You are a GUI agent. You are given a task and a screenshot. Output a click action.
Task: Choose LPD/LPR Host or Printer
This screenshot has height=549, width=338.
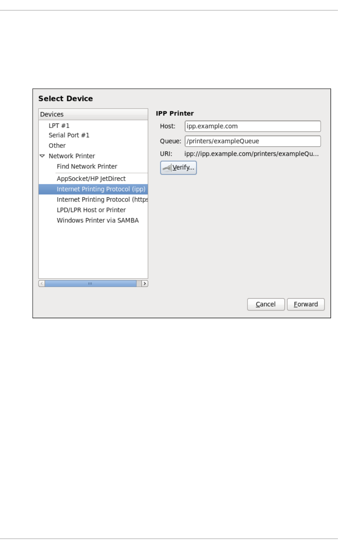click(91, 210)
